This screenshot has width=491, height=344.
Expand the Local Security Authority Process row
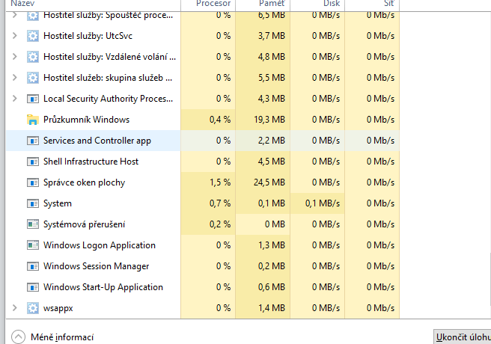(15, 99)
